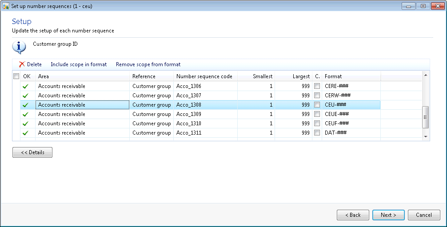The width and height of the screenshot is (447, 227).
Task: Click the grid vertical scrollbar thumb
Action: click(426, 117)
